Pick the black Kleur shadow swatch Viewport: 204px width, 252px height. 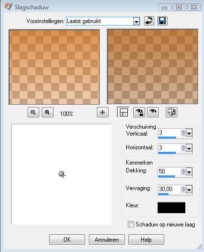(x=172, y=208)
